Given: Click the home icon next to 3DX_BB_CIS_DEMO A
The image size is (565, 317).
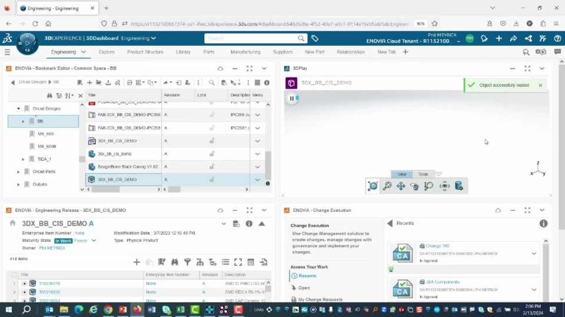Looking at the screenshot, I should click(12, 223).
